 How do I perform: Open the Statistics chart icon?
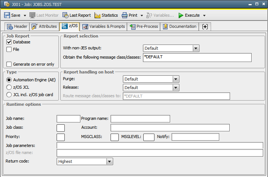click(98, 15)
